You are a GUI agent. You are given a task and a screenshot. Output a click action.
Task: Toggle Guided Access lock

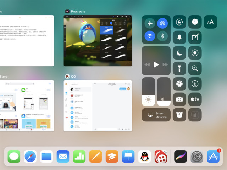pos(195,115)
